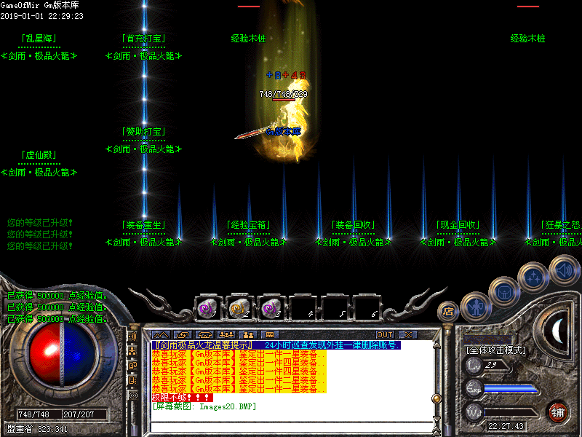Screen dimensions: 582x437
Task: Toggle the group hierarchy chat filter icon
Action: point(133,351)
